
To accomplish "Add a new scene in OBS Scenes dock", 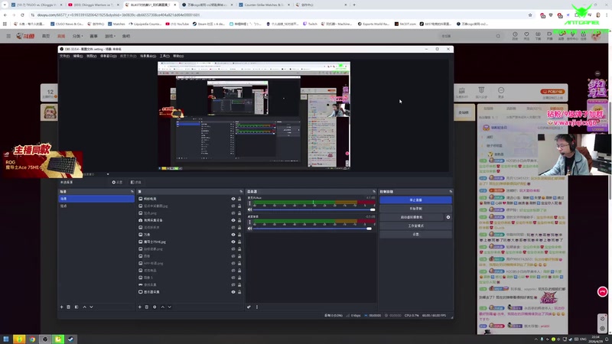I will point(61,307).
